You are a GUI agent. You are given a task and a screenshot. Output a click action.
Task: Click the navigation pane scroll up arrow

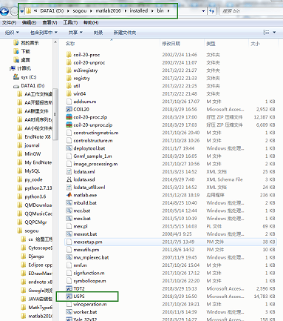[55, 42]
